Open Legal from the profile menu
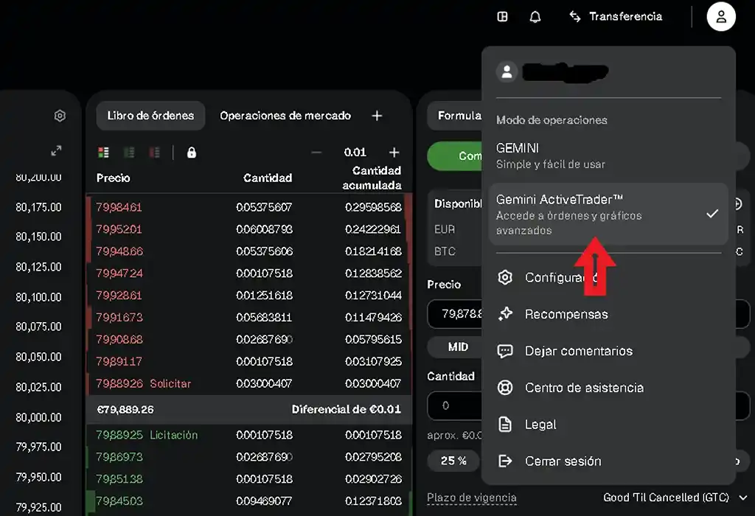Viewport: 755px width, 516px height. click(x=608, y=425)
